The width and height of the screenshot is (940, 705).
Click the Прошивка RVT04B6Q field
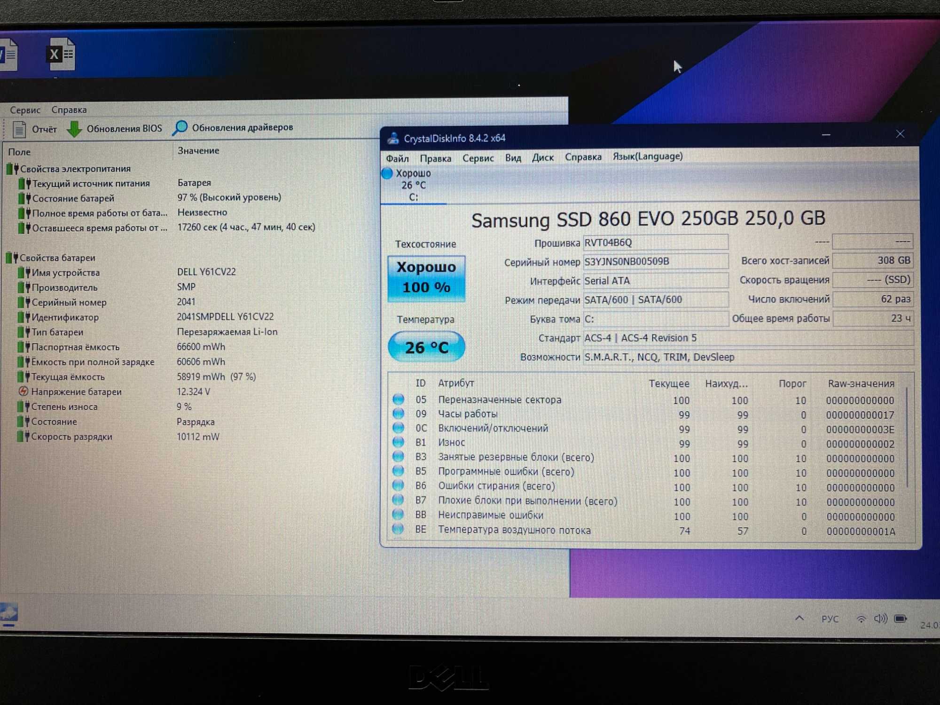coord(656,243)
